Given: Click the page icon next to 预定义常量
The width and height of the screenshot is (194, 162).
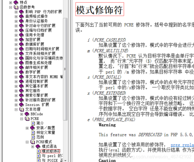Looking at the screenshot, I should coord(33,133).
